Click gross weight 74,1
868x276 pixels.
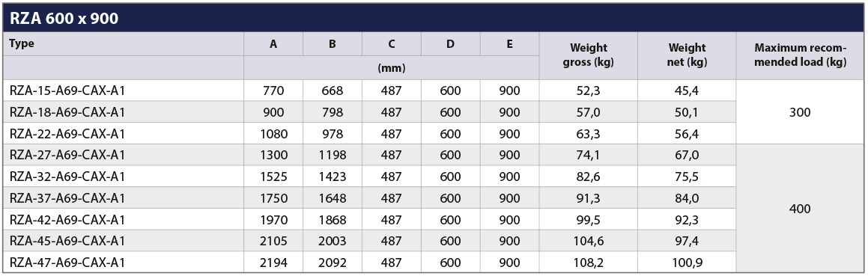(589, 155)
